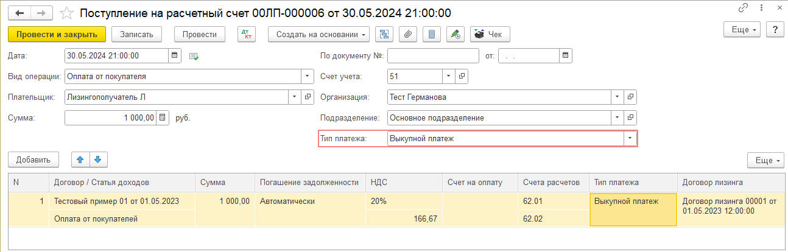Move row down with blue arrow
Screen dimensions: 788x252
(98, 159)
